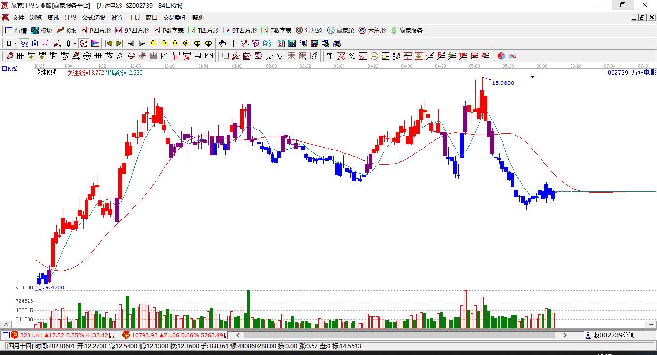Open the 交易委托 menu
The width and height of the screenshot is (657, 355).
(x=175, y=18)
